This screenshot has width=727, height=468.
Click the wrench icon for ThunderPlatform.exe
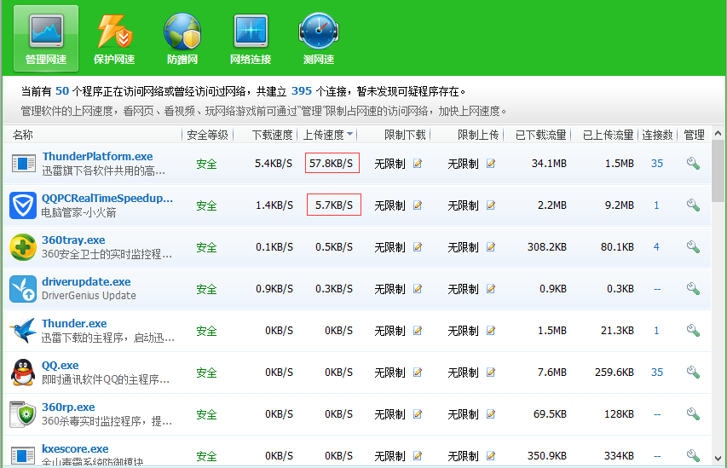coord(693,164)
